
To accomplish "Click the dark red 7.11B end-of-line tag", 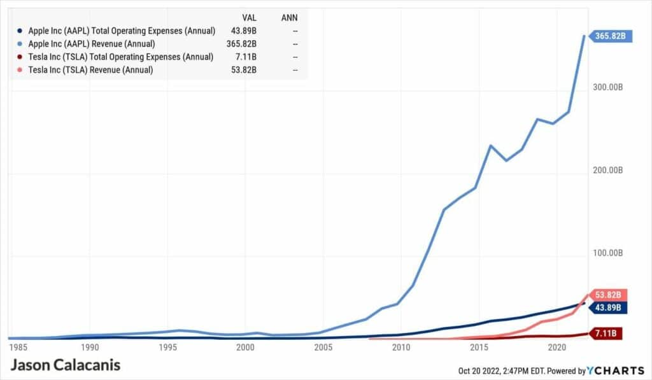I will coord(606,333).
